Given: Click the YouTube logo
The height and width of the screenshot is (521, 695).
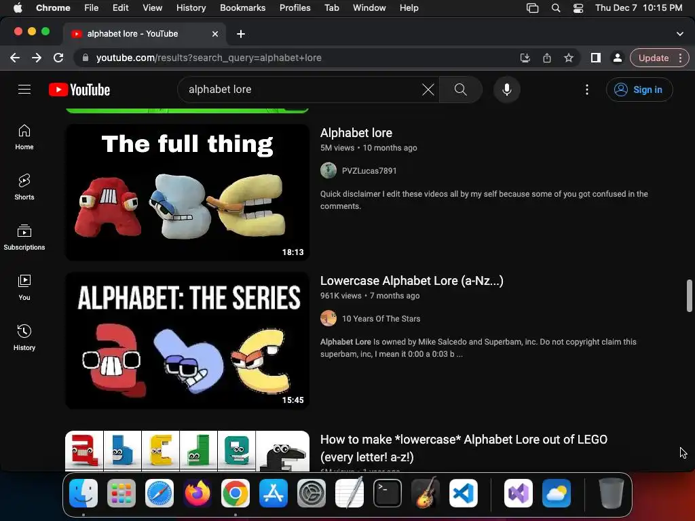Looking at the screenshot, I should (79, 90).
